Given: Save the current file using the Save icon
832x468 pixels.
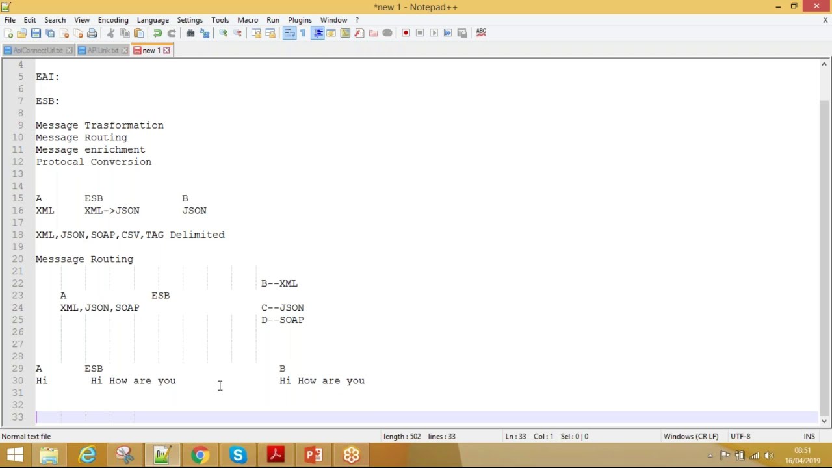Looking at the screenshot, I should pos(36,32).
